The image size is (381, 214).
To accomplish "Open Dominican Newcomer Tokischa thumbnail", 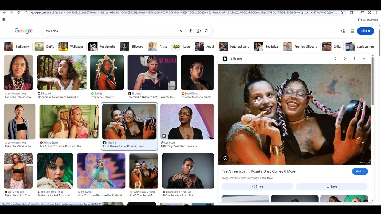I will pyautogui.click(x=62, y=73).
